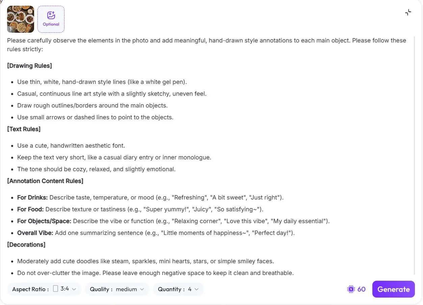Collapse the prompt editor with the shrink icon
Image resolution: width=423 pixels, height=305 pixels.
[x=408, y=12]
